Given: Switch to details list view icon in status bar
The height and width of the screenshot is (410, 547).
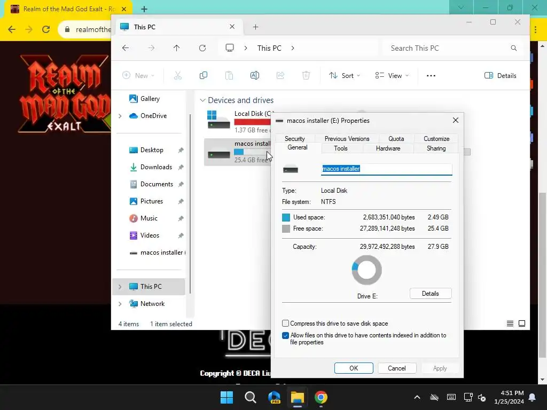Looking at the screenshot, I should pos(510,324).
